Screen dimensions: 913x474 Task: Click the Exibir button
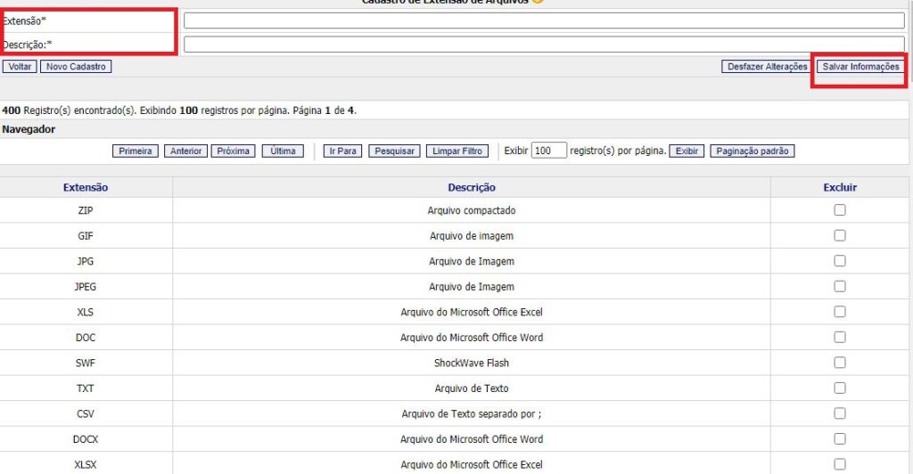pyautogui.click(x=687, y=151)
